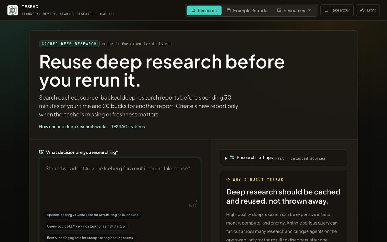Click the sun icon for Light theme
The width and height of the screenshot is (387, 242).
coord(362,10)
